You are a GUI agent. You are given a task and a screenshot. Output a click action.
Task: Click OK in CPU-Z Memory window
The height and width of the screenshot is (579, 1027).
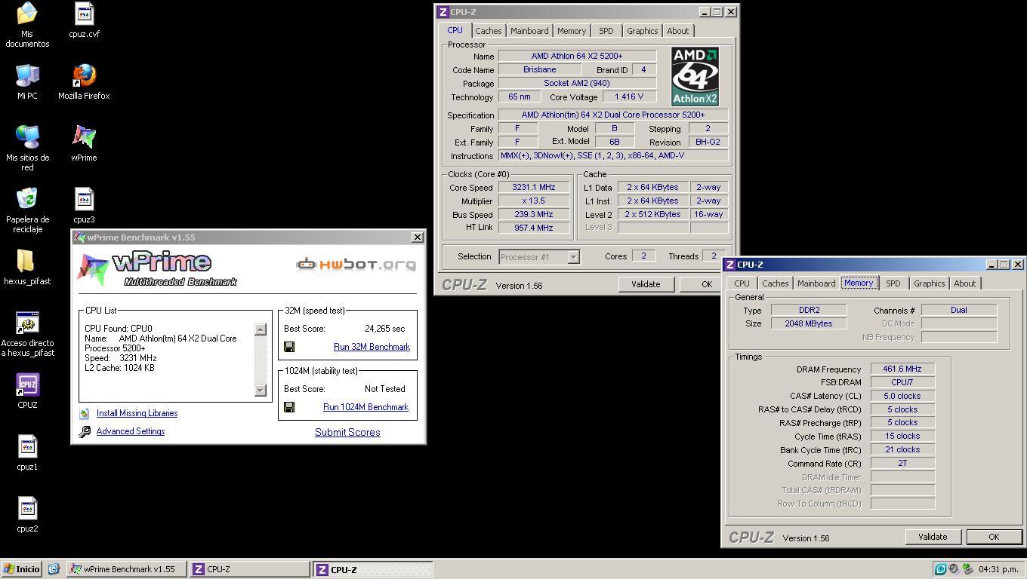point(994,537)
